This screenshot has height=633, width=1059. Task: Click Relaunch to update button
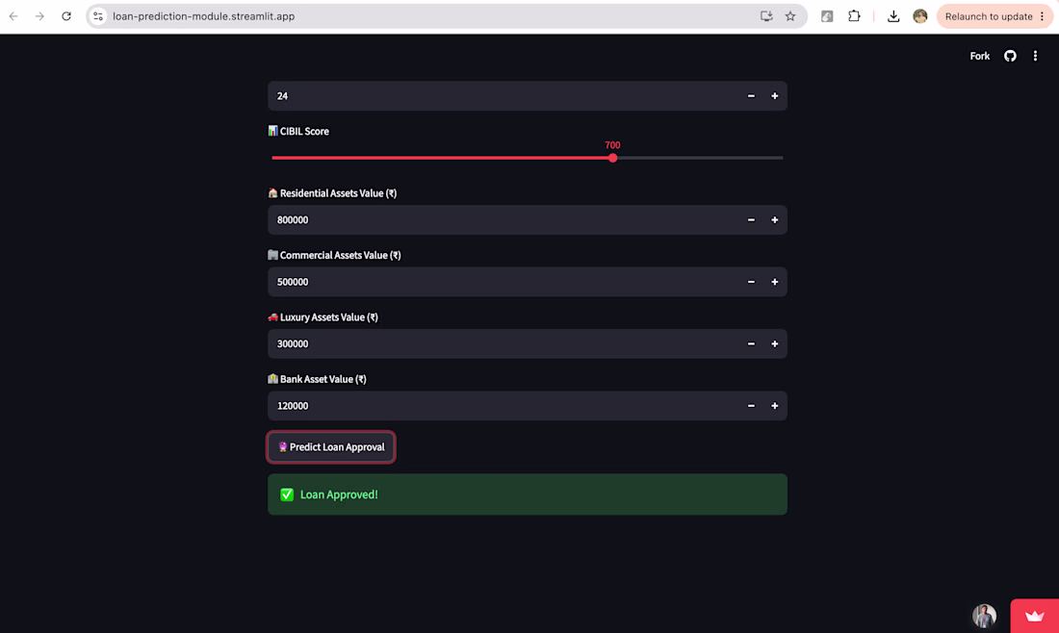tap(994, 16)
